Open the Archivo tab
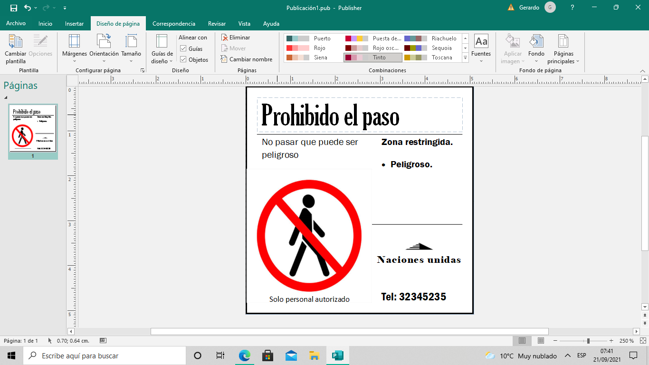The image size is (649, 365). click(x=16, y=23)
